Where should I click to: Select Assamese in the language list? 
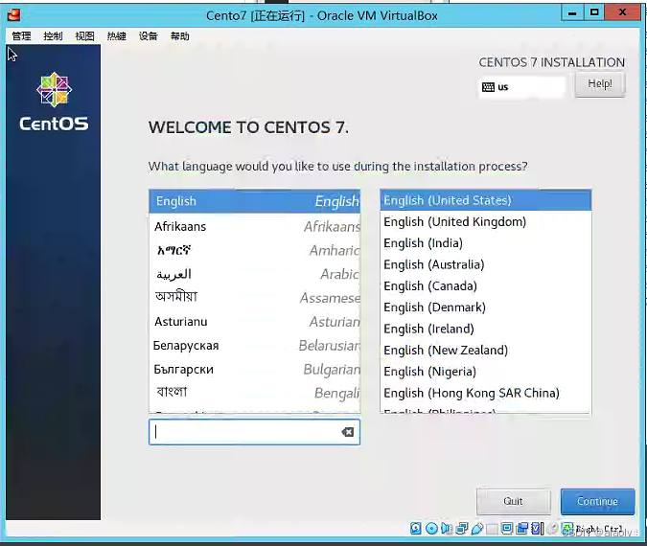click(255, 297)
